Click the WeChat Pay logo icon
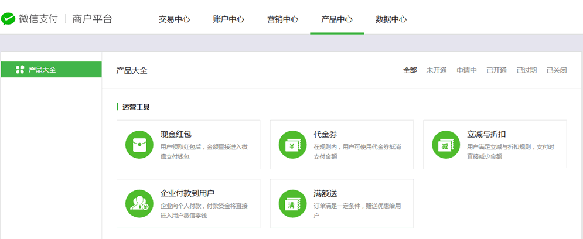 [8, 19]
